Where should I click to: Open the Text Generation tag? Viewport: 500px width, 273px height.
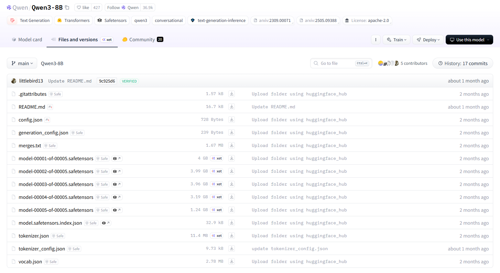29,20
